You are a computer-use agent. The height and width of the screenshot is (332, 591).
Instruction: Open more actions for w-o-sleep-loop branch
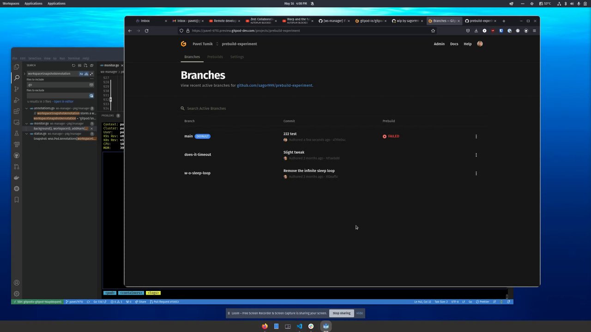click(476, 173)
